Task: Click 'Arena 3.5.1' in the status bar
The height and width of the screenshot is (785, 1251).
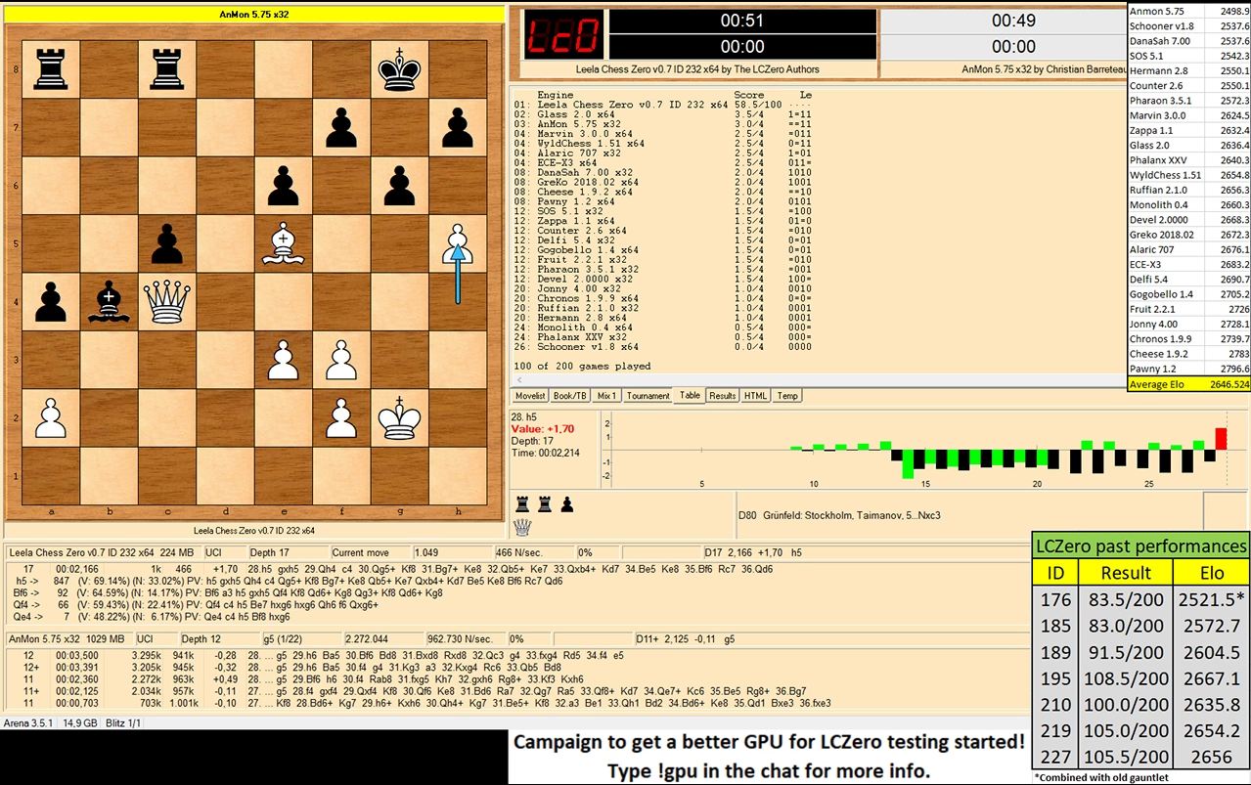Action: 29,723
